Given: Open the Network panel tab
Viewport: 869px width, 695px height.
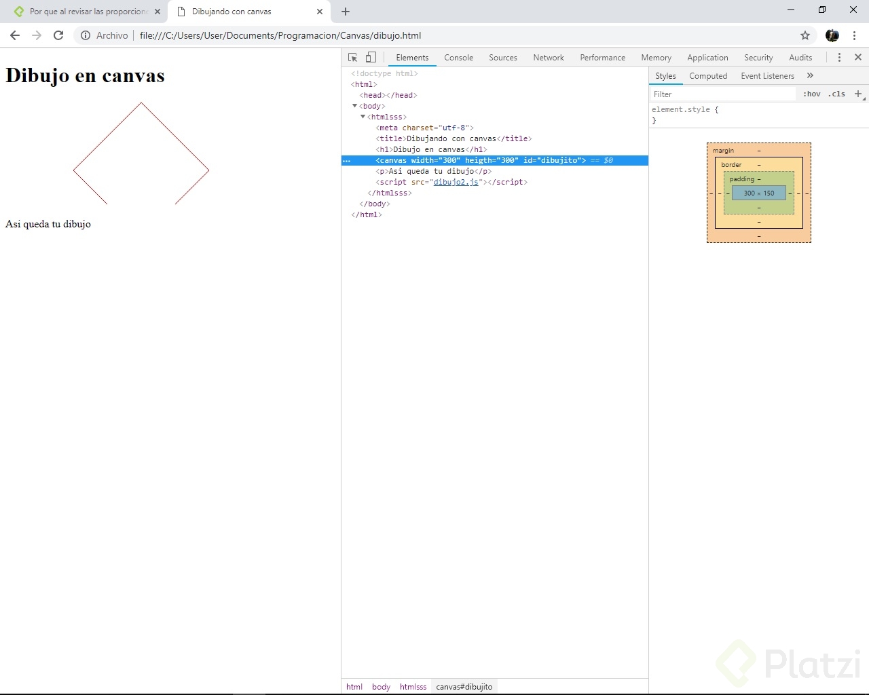Looking at the screenshot, I should click(549, 58).
